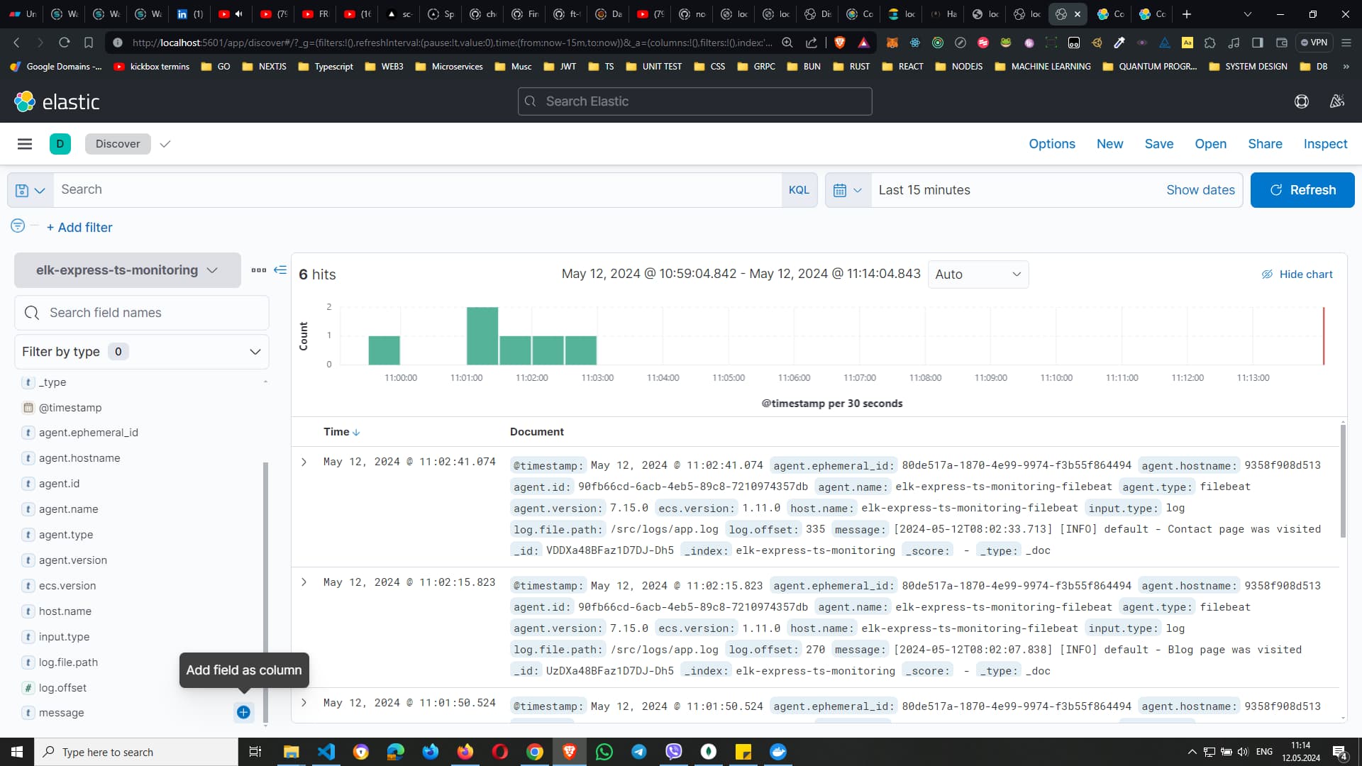This screenshot has width=1362, height=766.
Task: Click Share in the top menu
Action: (1265, 144)
